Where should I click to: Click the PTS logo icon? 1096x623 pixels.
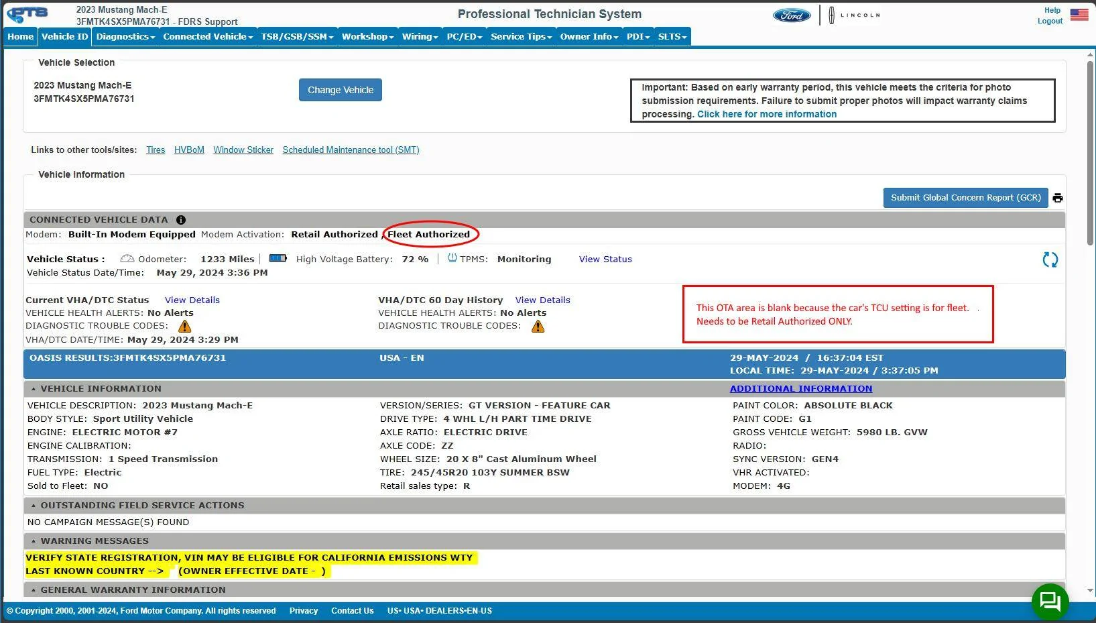(27, 14)
